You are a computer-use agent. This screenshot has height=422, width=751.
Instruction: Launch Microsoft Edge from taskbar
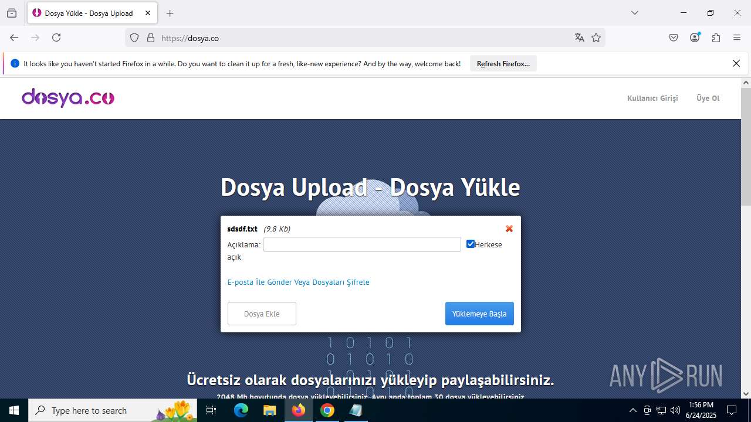point(241,410)
